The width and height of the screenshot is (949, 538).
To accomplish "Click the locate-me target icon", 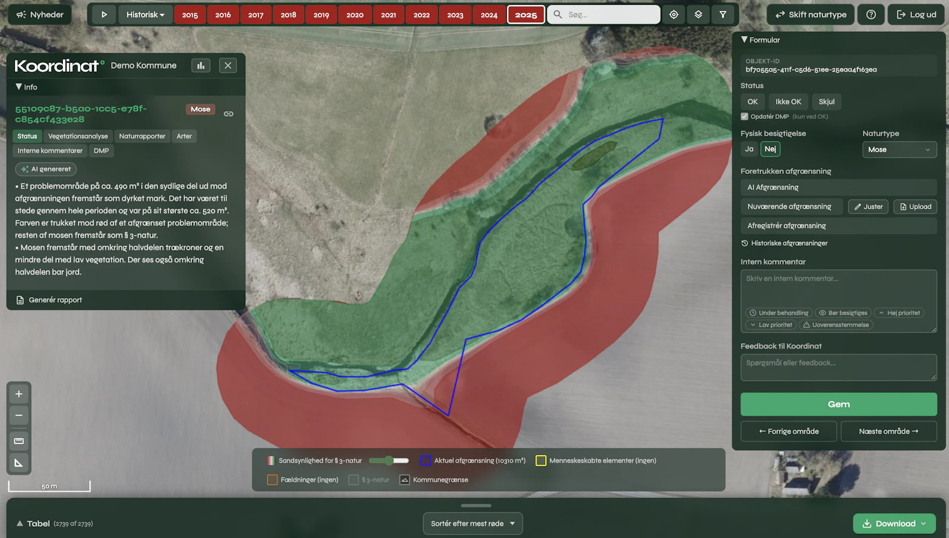I will (674, 14).
